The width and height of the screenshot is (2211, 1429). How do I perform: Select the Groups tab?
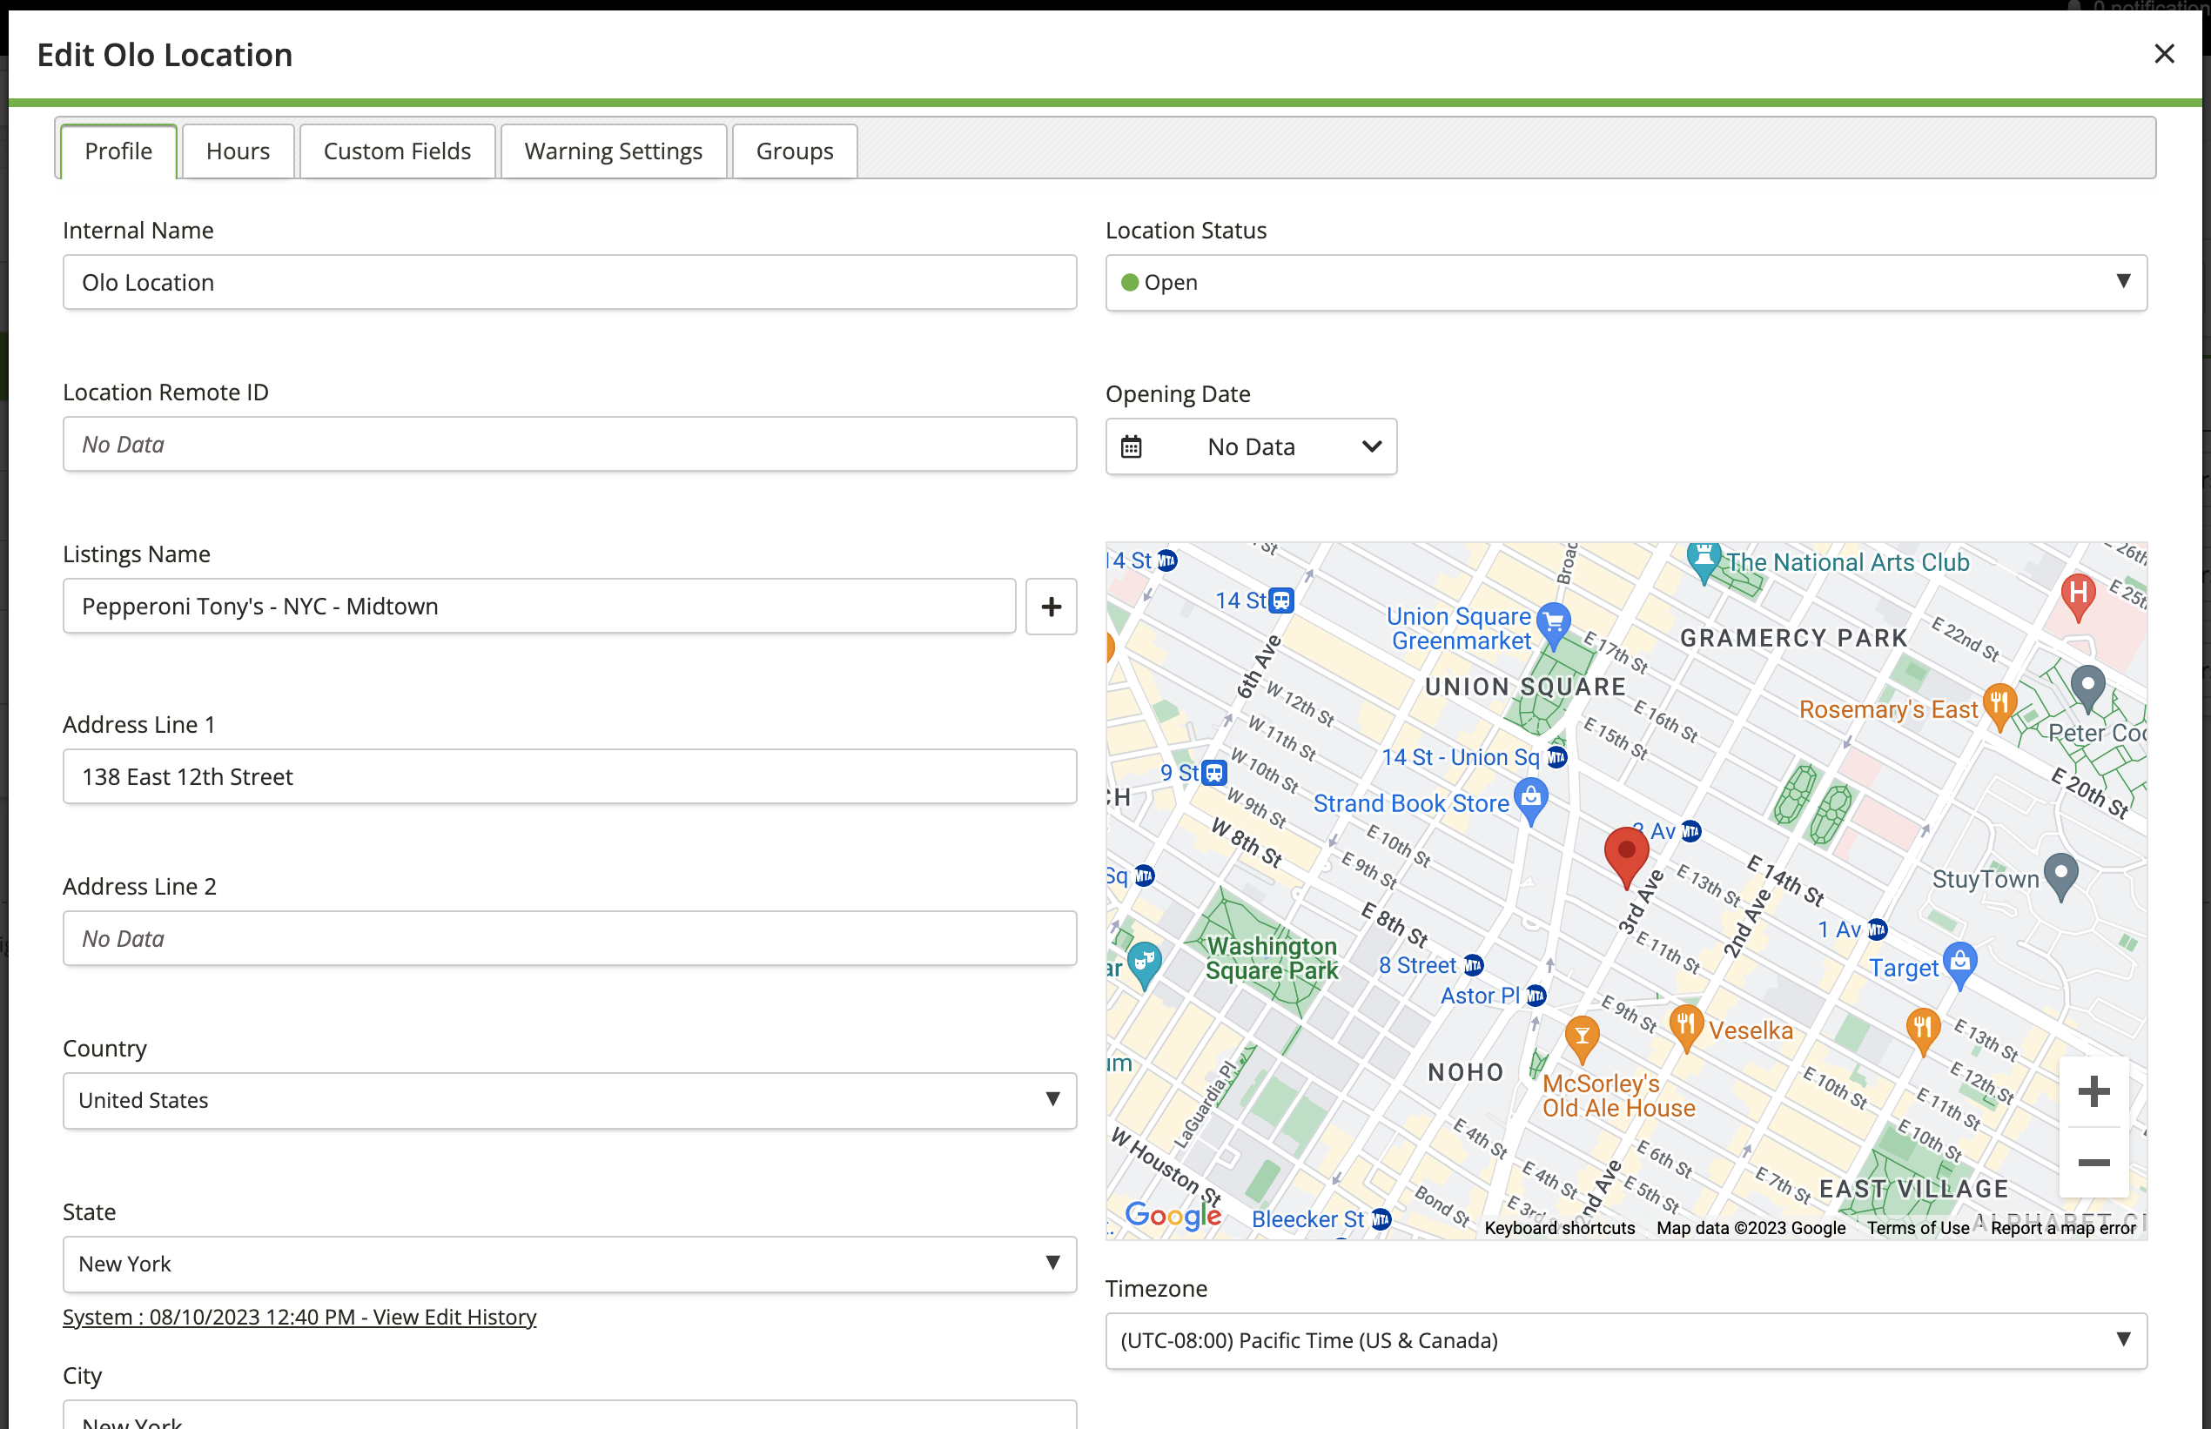click(x=795, y=151)
